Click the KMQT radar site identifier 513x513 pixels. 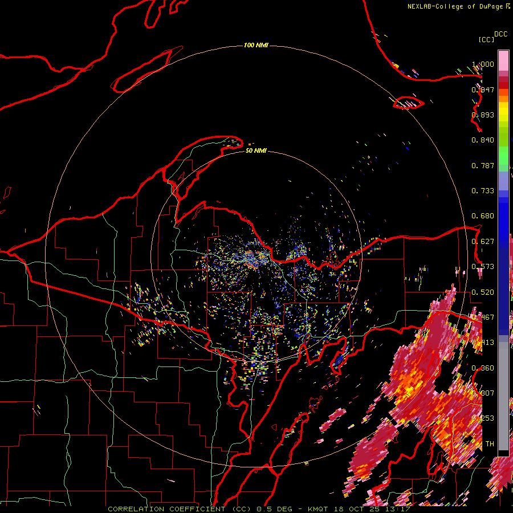tap(318, 509)
